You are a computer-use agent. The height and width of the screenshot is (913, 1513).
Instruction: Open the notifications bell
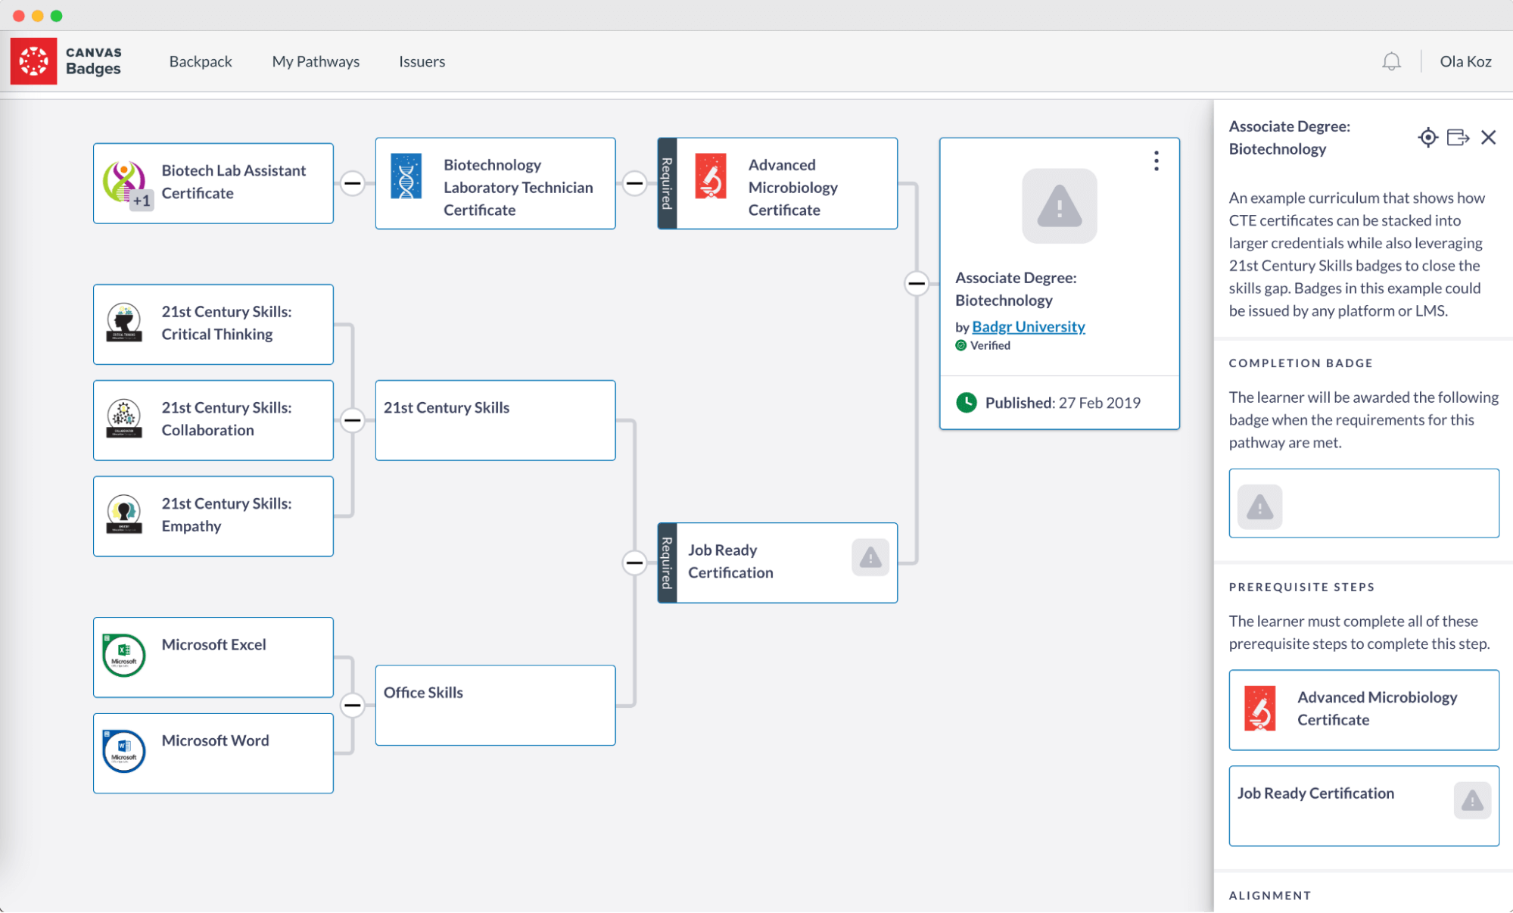1391,61
